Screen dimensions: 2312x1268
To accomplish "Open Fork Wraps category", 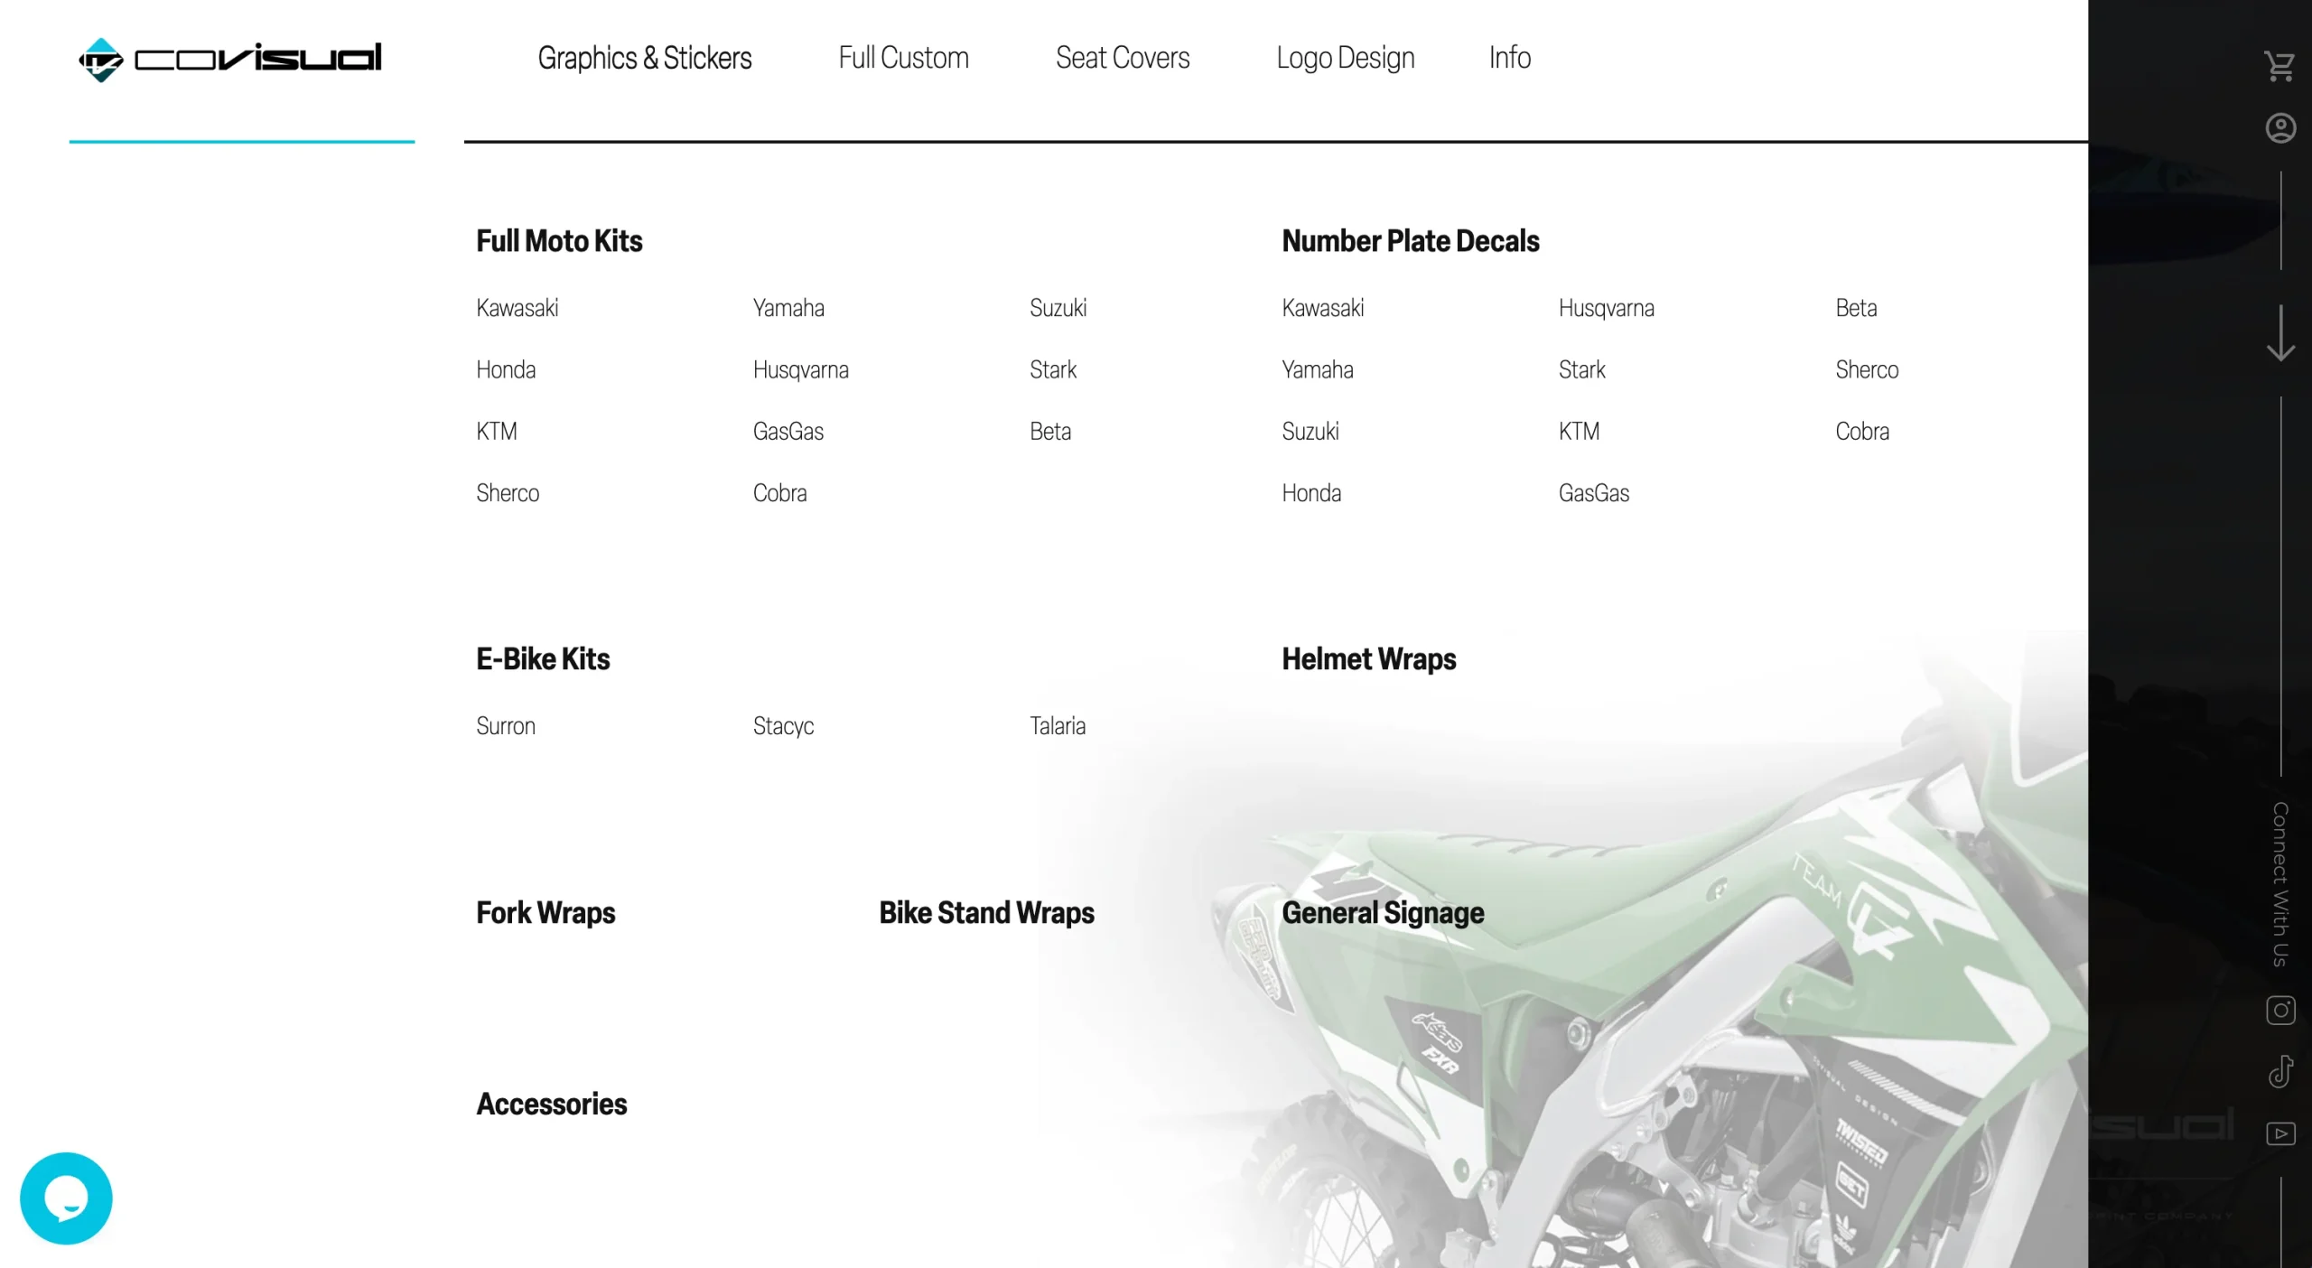I will pyautogui.click(x=545, y=913).
